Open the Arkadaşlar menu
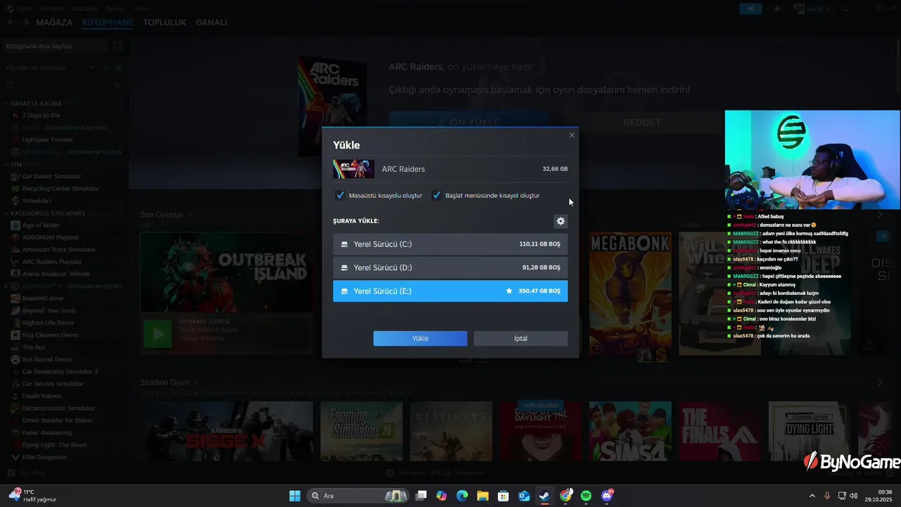The height and width of the screenshot is (507, 901). (84, 8)
